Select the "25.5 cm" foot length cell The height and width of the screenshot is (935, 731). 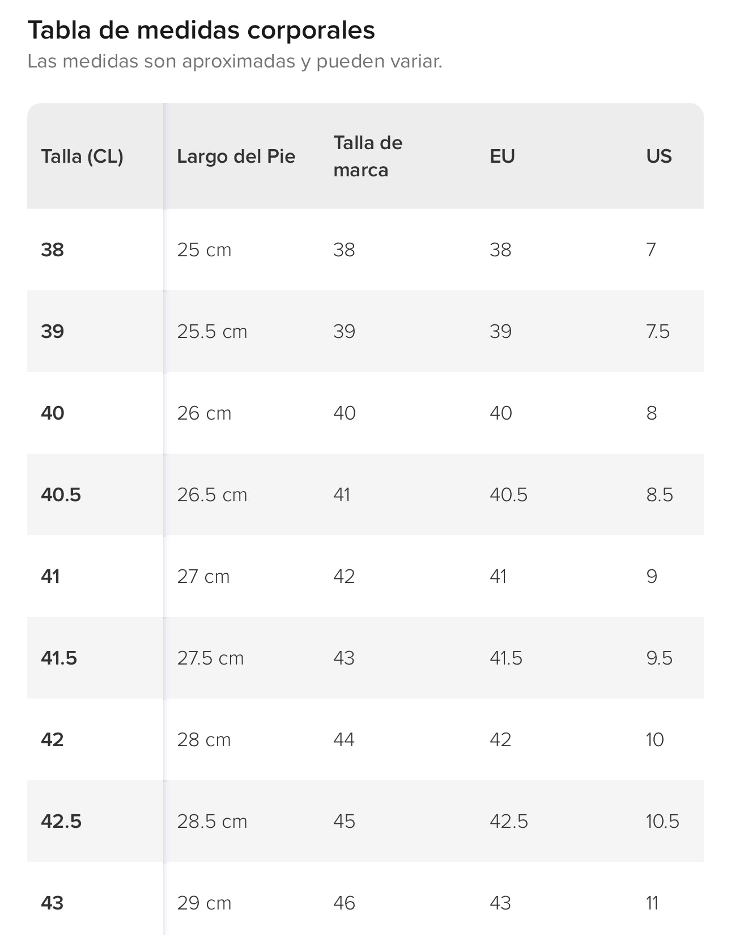click(x=212, y=332)
